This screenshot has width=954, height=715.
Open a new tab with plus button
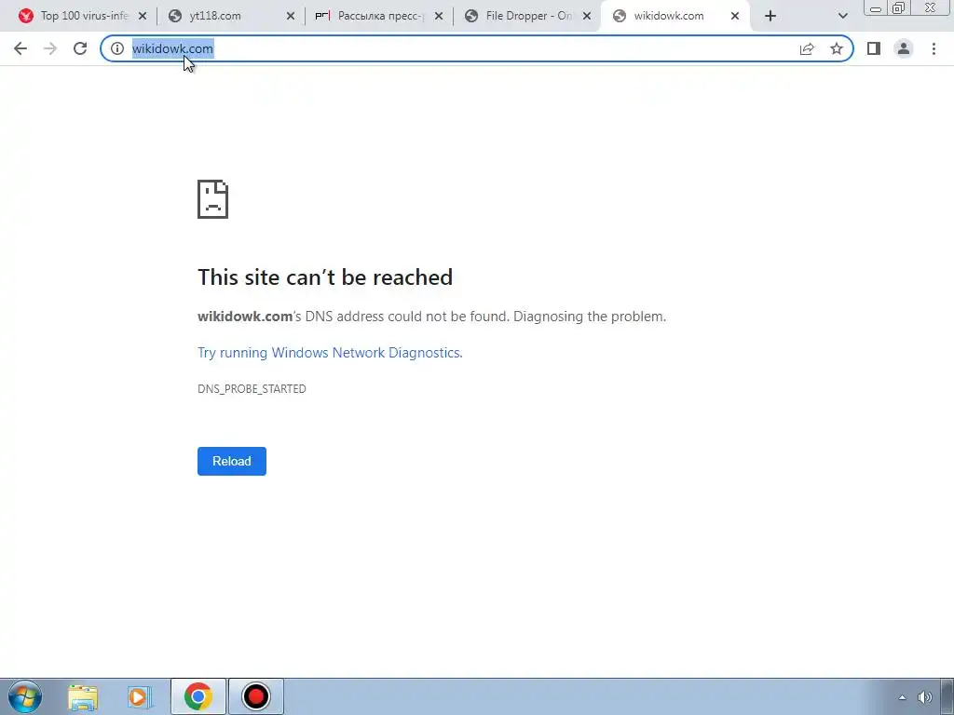770,17
